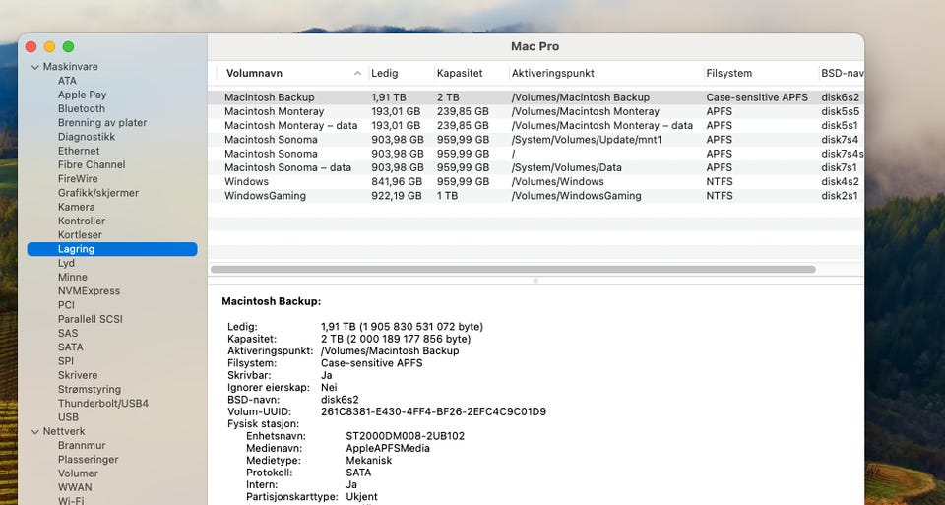Select the Macintosh Backup volume row
945x505 pixels.
point(535,97)
